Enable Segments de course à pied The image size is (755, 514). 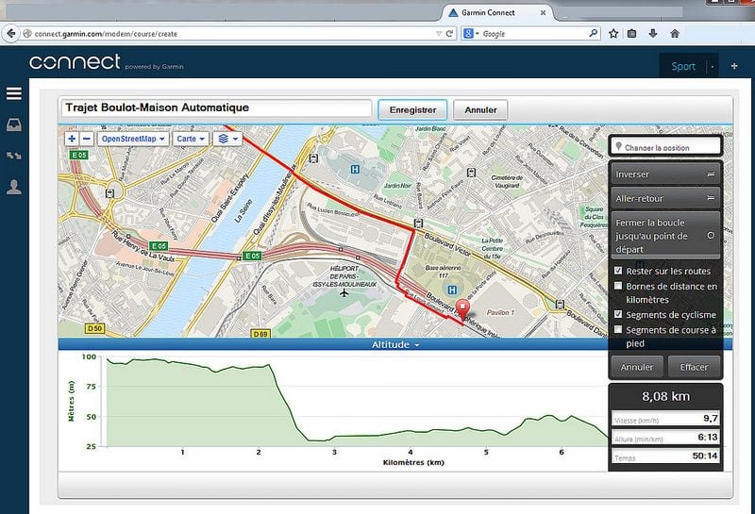click(x=618, y=329)
